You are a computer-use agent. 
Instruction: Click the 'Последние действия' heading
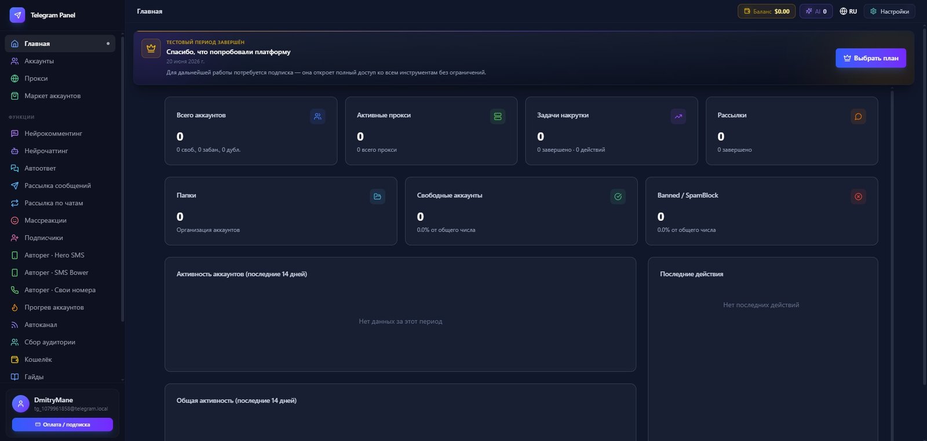(x=692, y=274)
